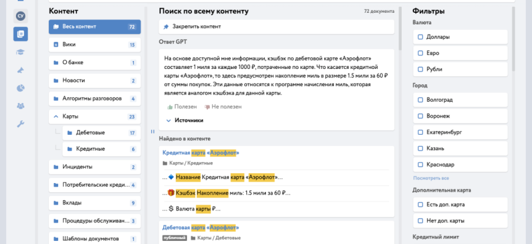Check the Казань city filter
This screenshot has height=244, width=532.
click(420, 148)
